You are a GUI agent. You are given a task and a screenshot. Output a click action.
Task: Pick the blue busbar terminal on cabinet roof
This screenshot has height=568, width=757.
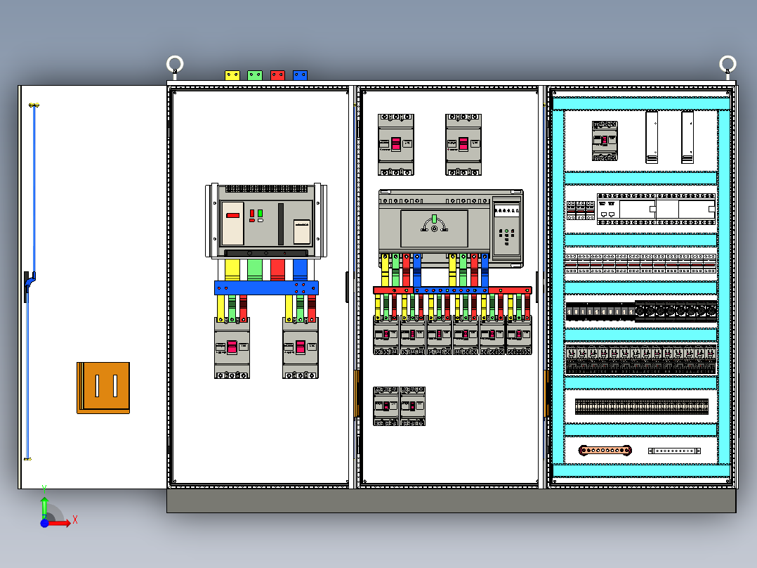pos(300,75)
